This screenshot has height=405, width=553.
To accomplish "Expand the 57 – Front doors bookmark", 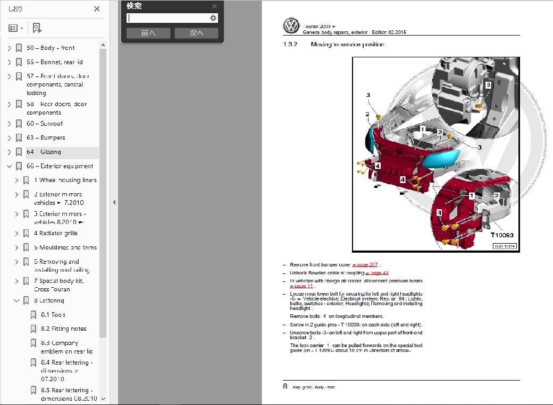I will (x=10, y=76).
